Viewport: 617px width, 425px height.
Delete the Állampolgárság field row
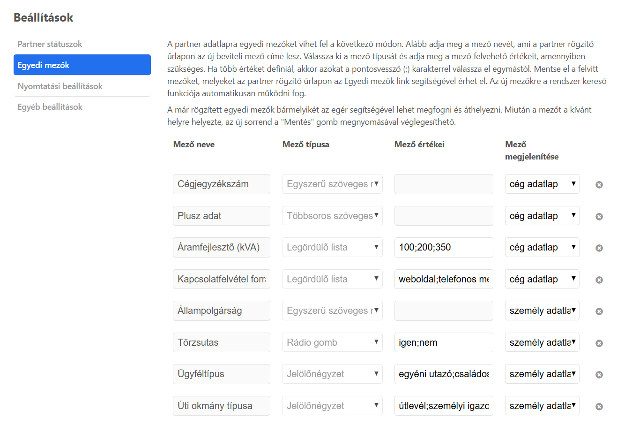click(599, 311)
